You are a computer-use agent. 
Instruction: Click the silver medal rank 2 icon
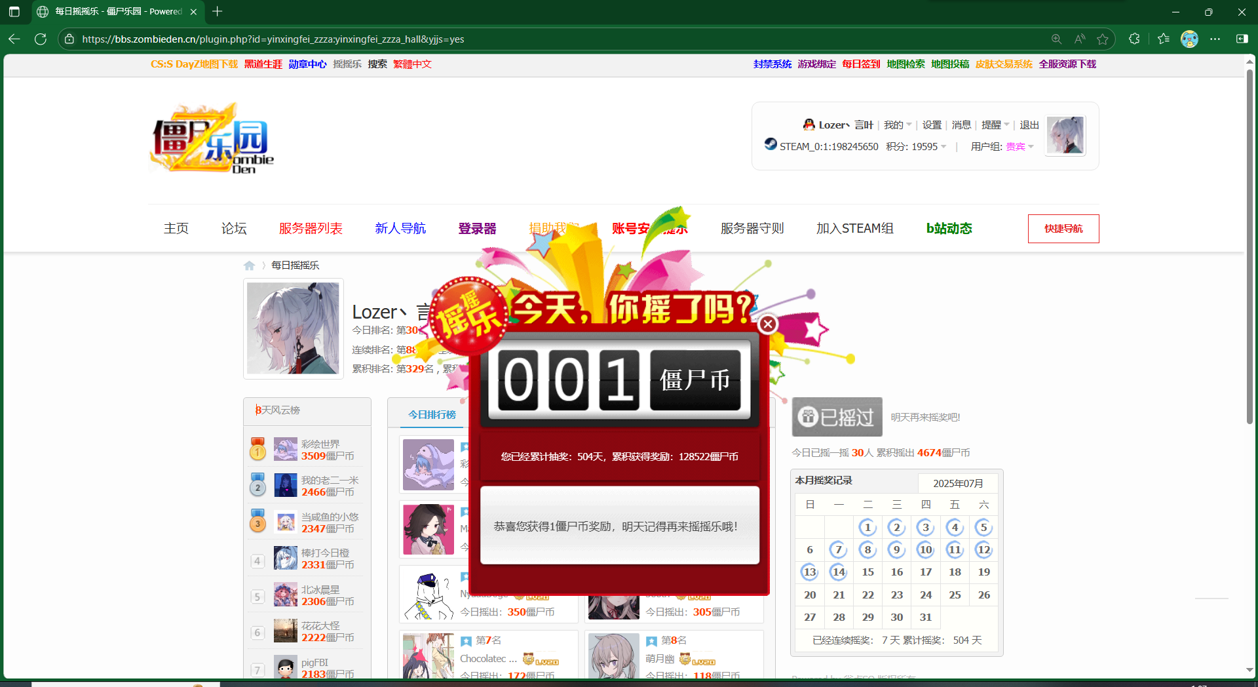(257, 486)
